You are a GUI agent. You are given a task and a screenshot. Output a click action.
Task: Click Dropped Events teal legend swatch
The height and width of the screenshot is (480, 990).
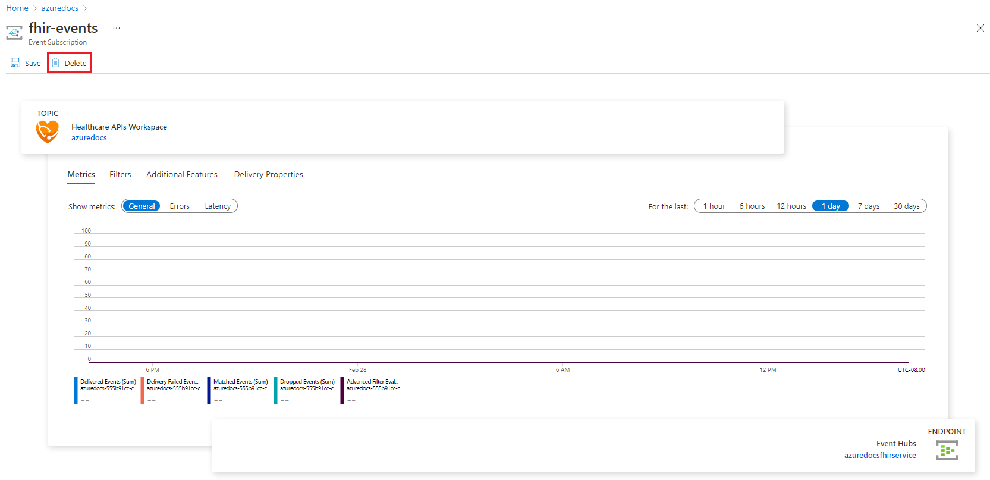(275, 390)
